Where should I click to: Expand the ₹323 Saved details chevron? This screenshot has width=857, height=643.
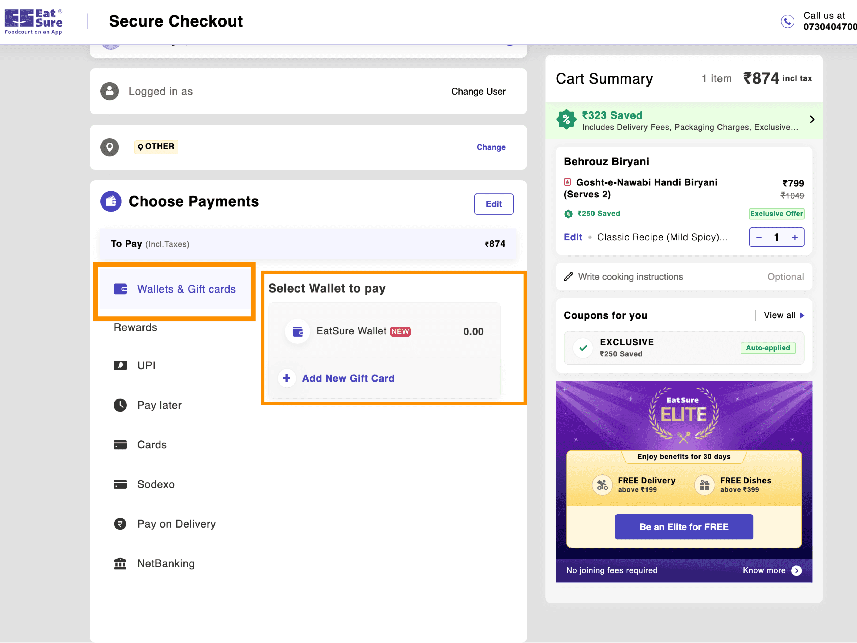point(812,119)
